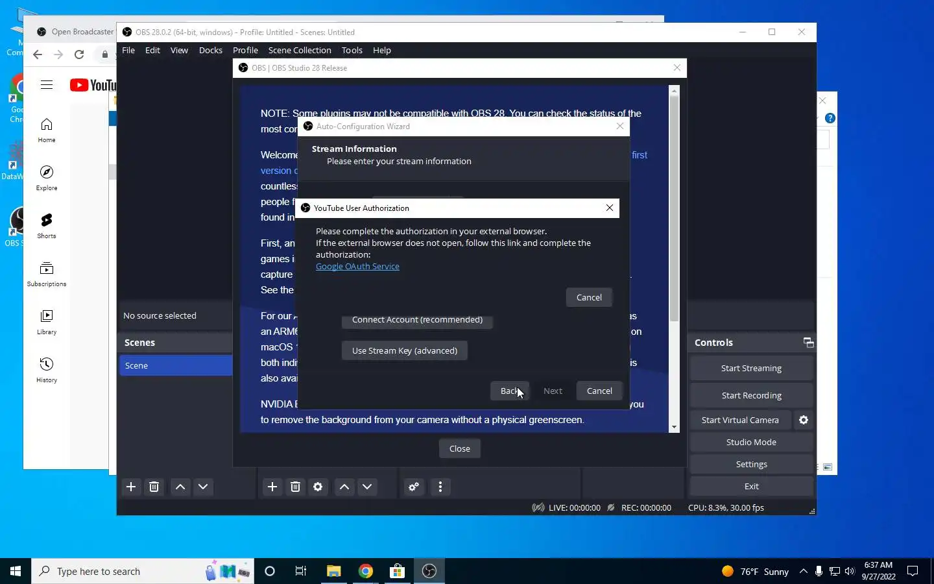This screenshot has height=584, width=934.
Task: Move source up arrow
Action: 344,487
